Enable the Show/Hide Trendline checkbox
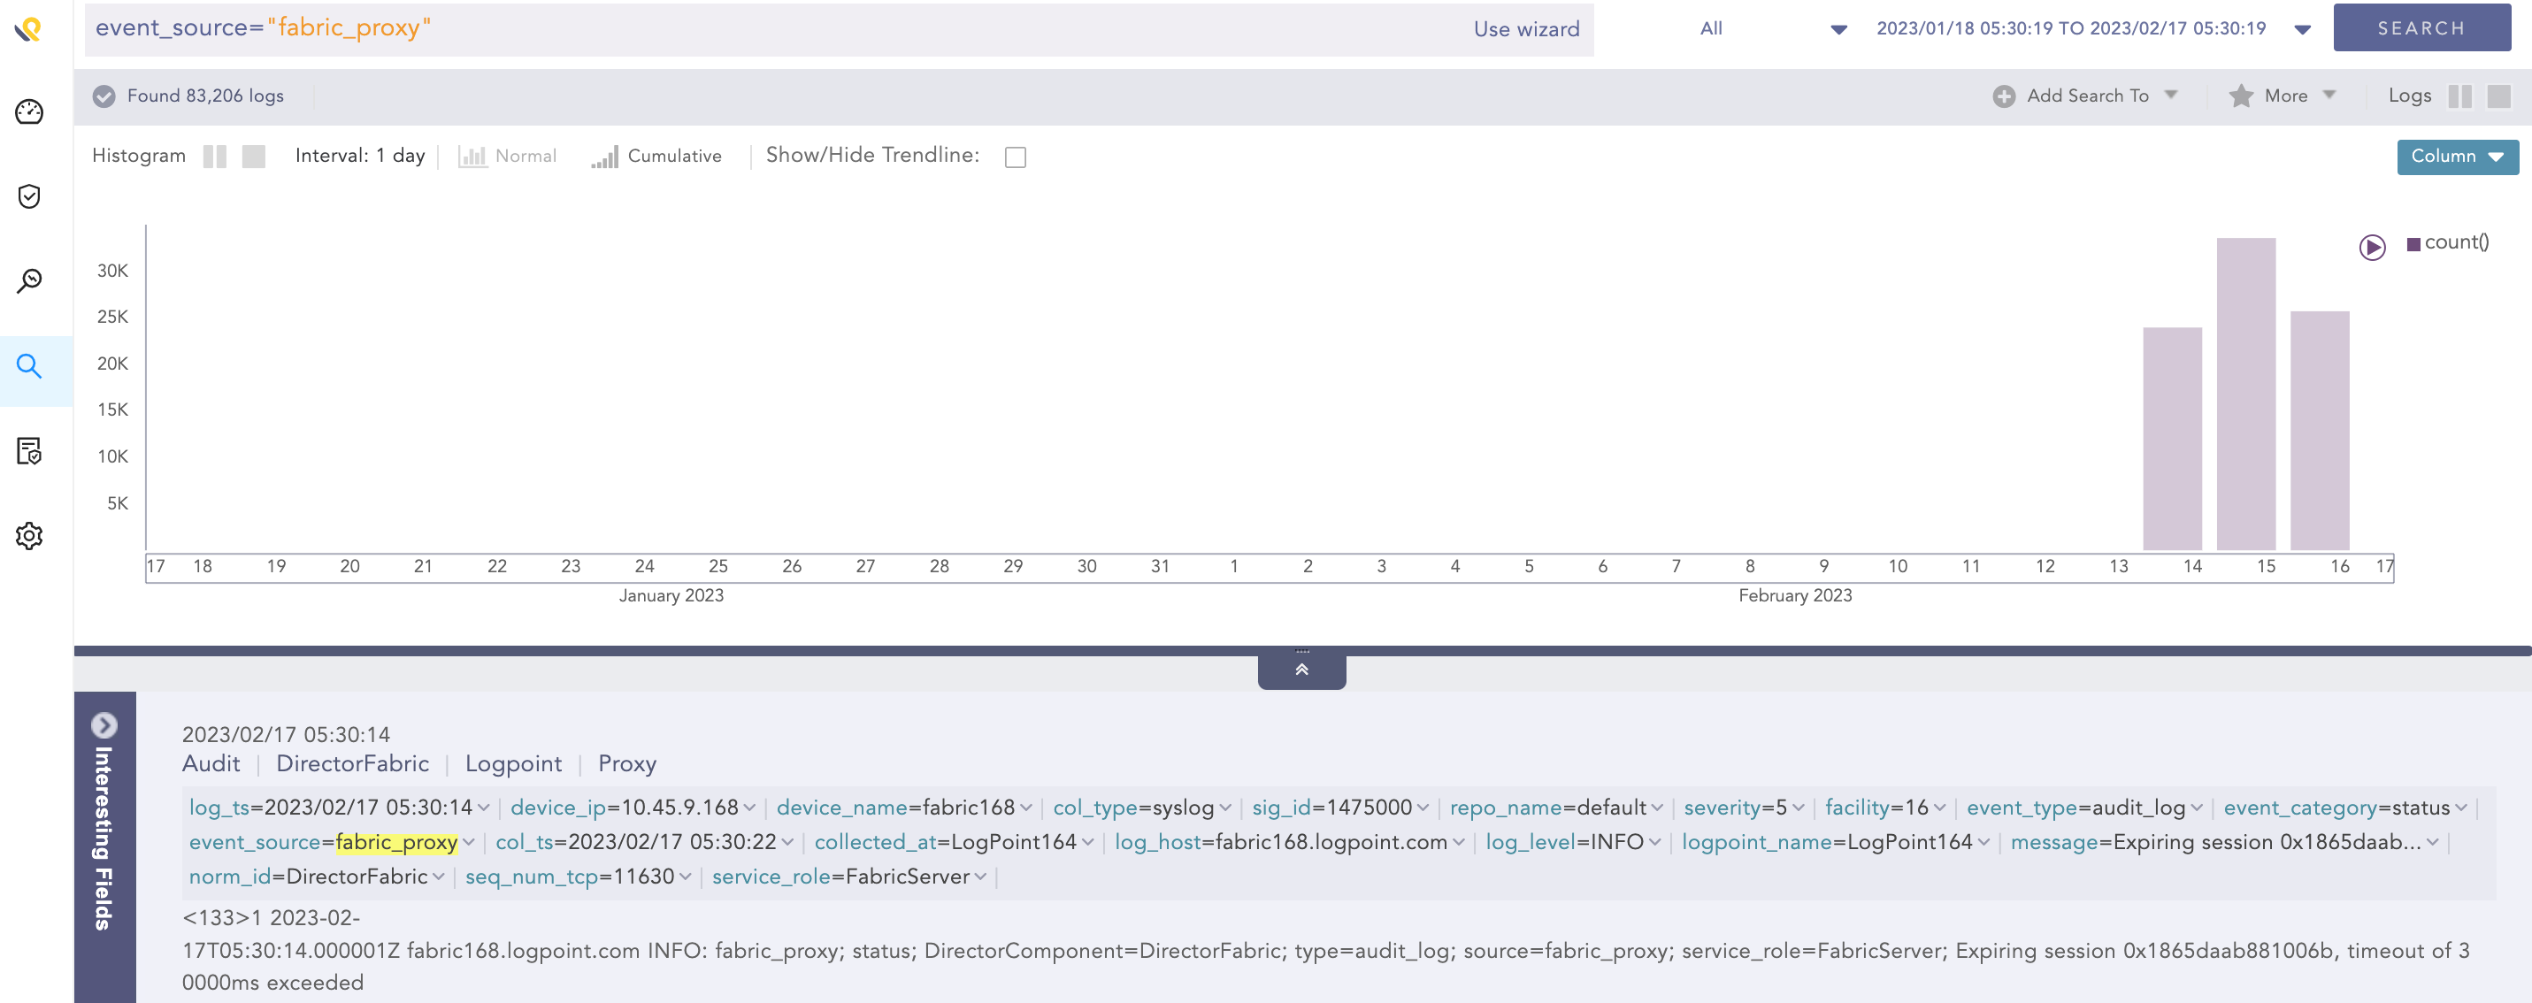Image resolution: width=2532 pixels, height=1003 pixels. [x=1016, y=157]
